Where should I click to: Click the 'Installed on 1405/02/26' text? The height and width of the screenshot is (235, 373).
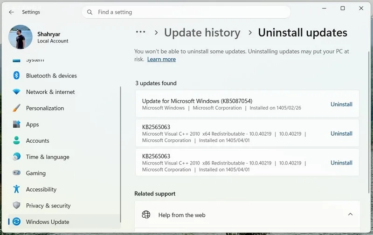click(275, 108)
